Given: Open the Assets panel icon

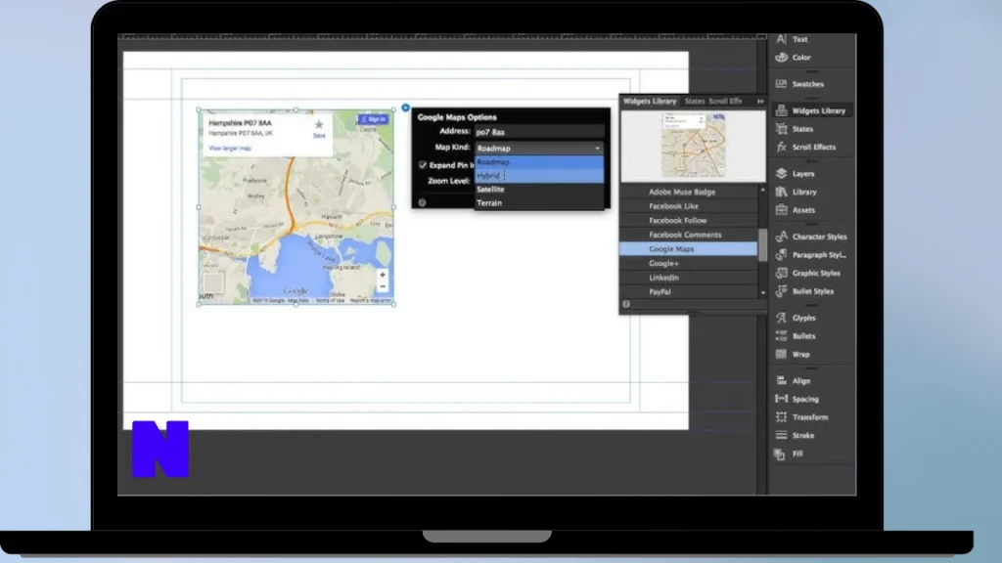Looking at the screenshot, I should [781, 210].
